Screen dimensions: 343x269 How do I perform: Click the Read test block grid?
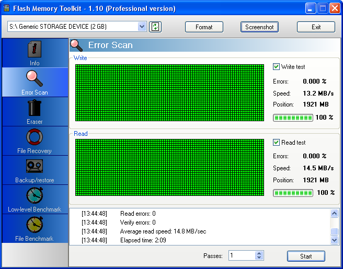point(169,167)
